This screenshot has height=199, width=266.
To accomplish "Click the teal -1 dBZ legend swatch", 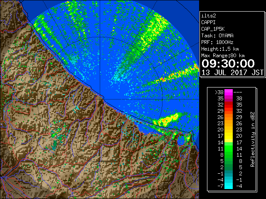I will [229, 173].
